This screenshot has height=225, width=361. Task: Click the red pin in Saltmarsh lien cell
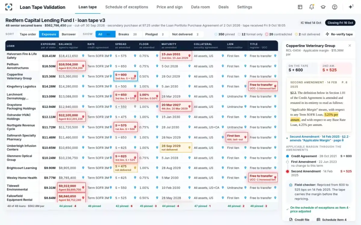pos(245,137)
